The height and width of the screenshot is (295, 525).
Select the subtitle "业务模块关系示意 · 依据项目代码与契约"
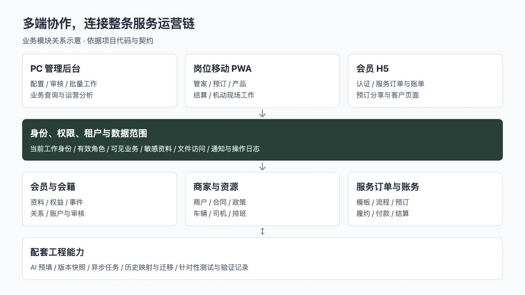point(88,41)
